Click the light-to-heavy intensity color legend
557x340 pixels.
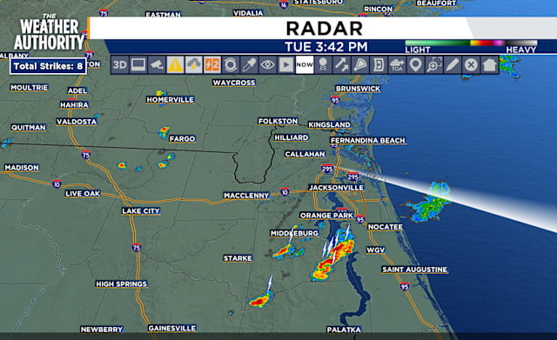[471, 43]
